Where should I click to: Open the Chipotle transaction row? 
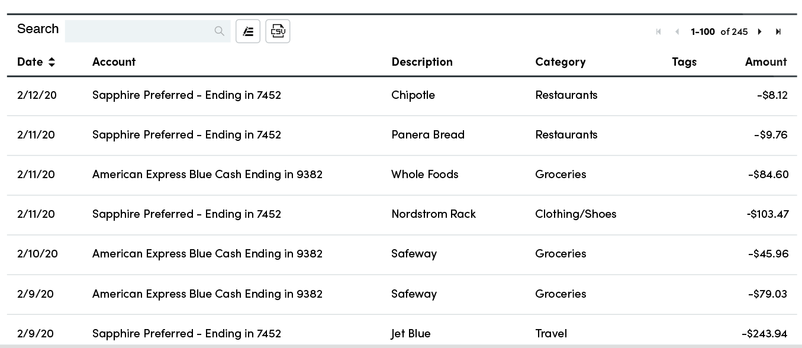[413, 95]
